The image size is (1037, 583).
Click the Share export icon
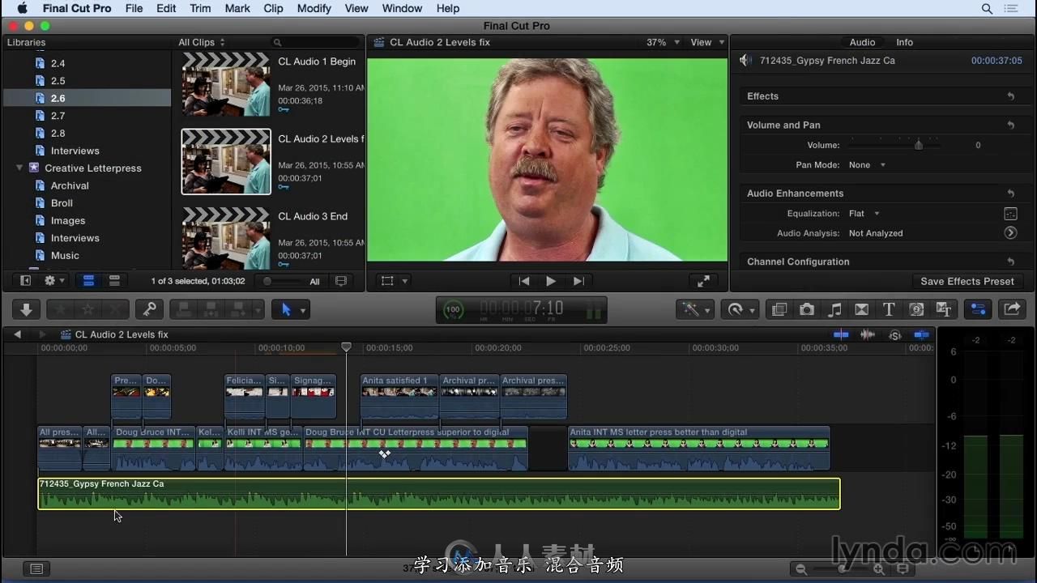pos(1011,309)
